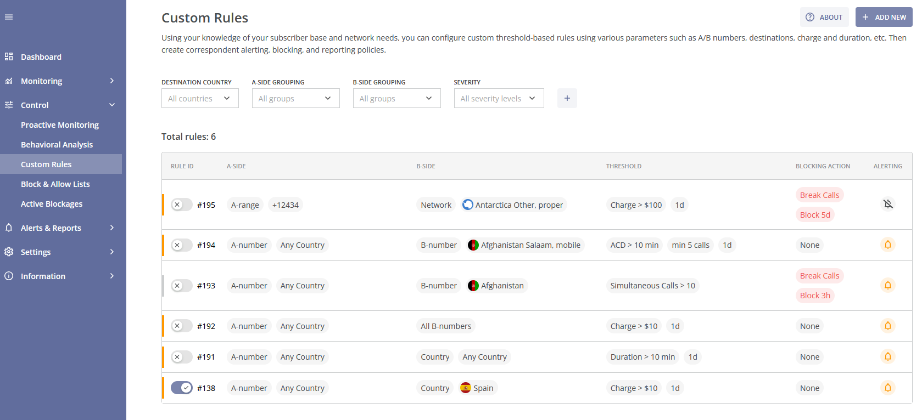Viewport: 922px width, 420px height.
Task: Click the alert bell icon for rule #194
Action: tap(887, 245)
